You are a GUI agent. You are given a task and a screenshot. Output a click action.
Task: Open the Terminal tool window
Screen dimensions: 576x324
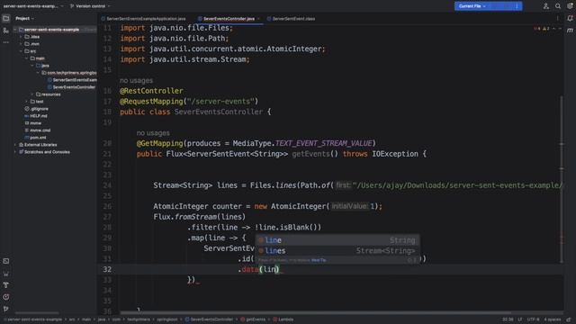[x=6, y=261]
